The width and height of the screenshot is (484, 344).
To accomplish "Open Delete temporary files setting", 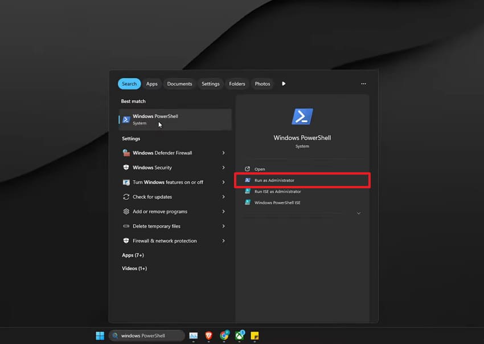I will click(175, 226).
